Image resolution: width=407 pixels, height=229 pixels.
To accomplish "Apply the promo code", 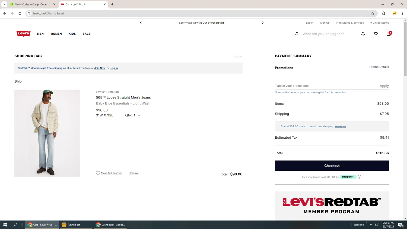I will point(384,86).
